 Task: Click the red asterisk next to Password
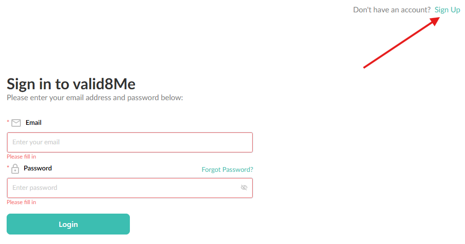[x=8, y=167]
